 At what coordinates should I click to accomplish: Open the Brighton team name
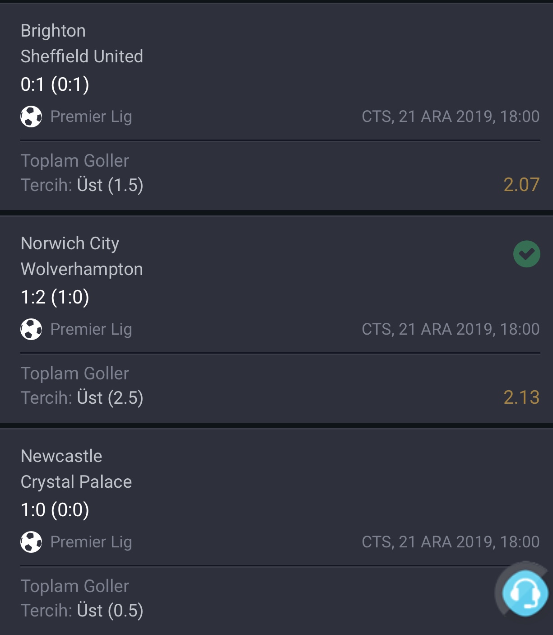[53, 31]
